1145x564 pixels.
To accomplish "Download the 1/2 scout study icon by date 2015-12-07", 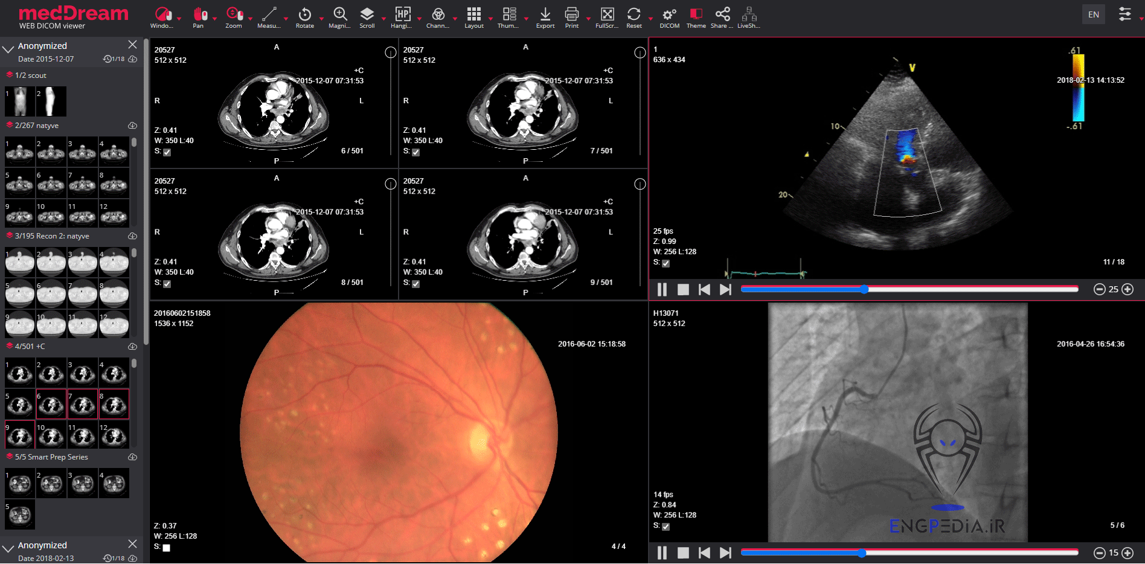I will 133,59.
